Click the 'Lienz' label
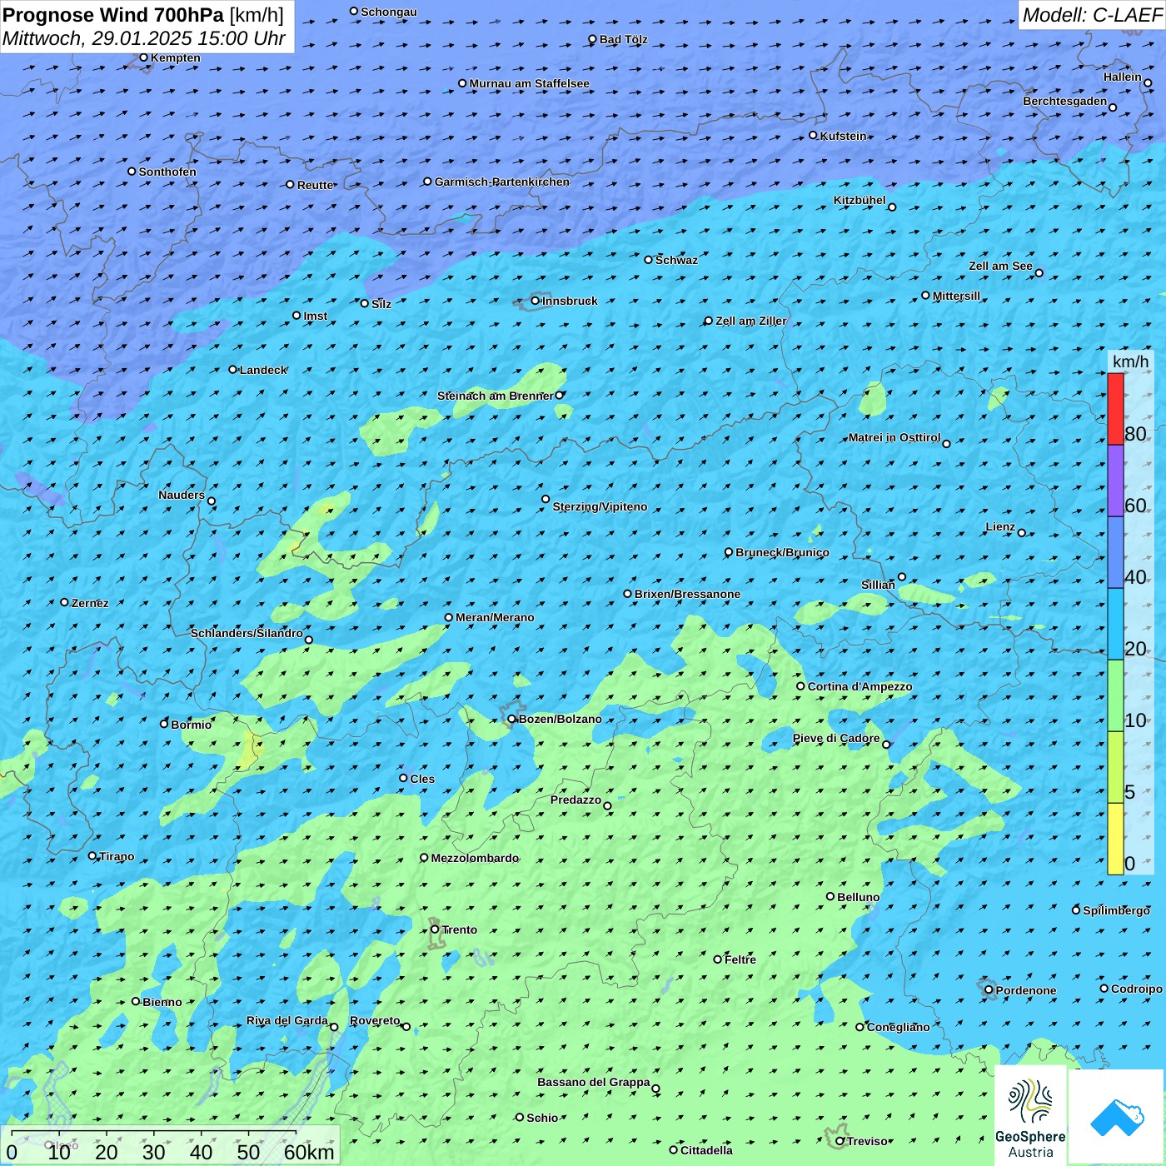Image resolution: width=1166 pixels, height=1166 pixels. (1000, 526)
